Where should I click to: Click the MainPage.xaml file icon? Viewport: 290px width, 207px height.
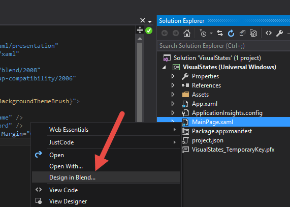[x=185, y=122]
